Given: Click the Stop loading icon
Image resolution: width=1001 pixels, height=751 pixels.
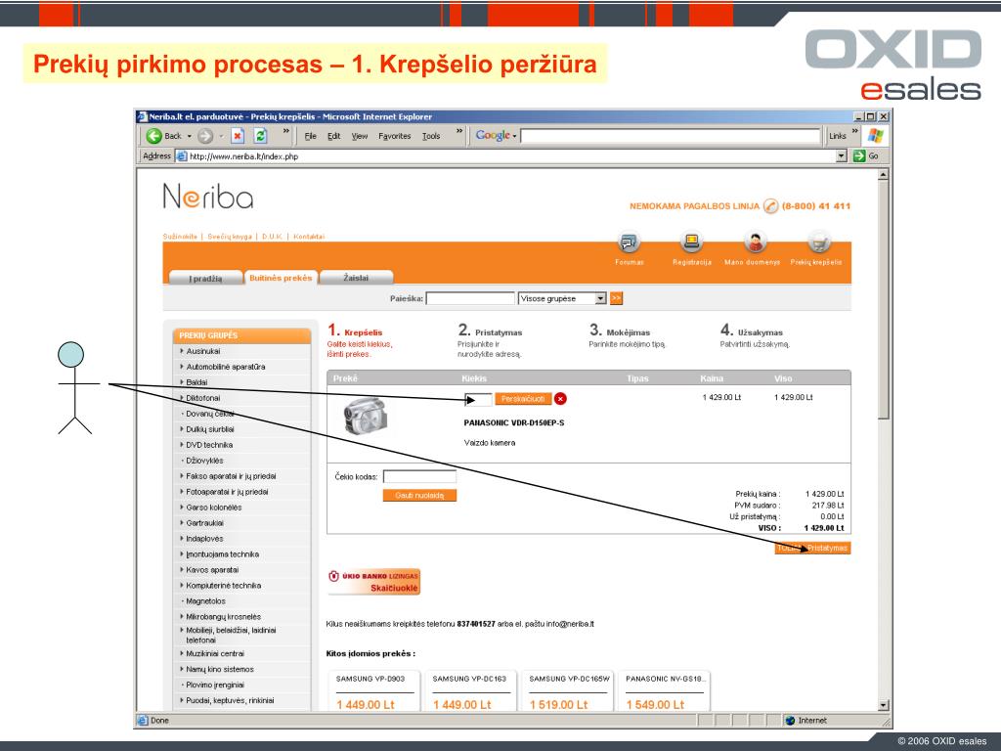Looking at the screenshot, I should tap(238, 135).
